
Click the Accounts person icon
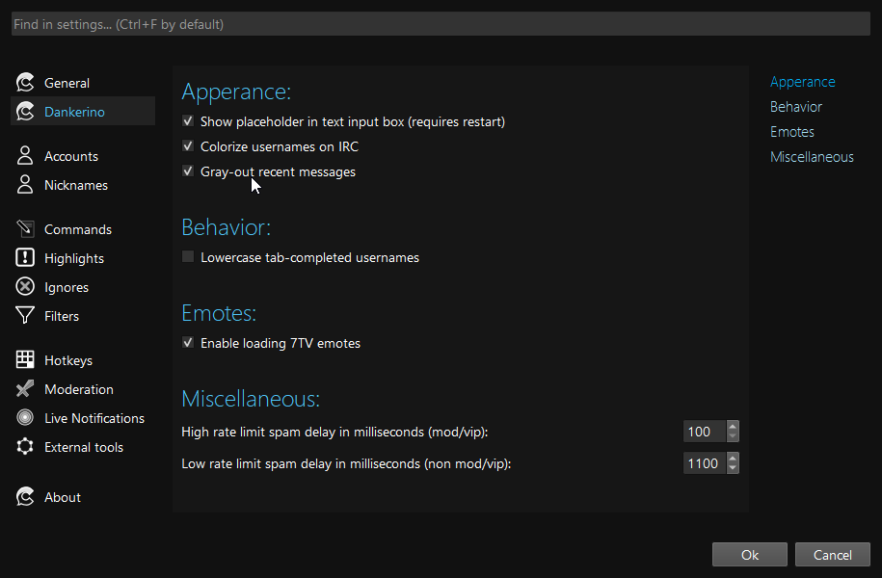[25, 156]
